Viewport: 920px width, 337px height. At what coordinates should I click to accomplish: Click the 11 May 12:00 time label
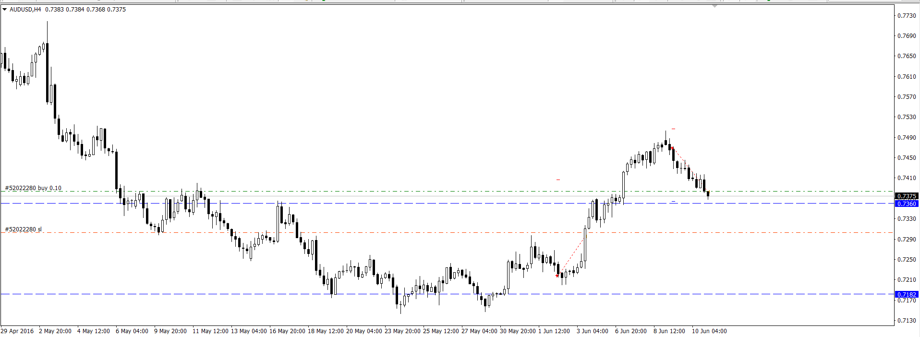[210, 331]
